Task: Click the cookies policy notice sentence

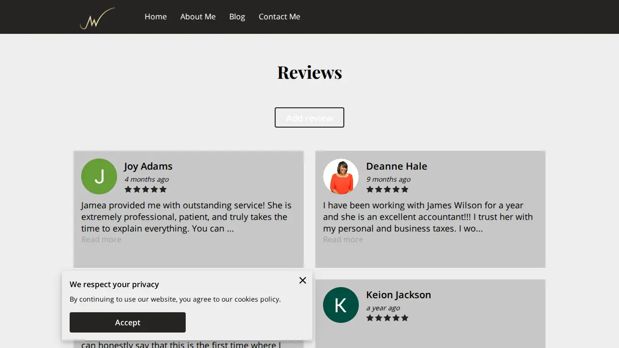Action: pos(175,299)
